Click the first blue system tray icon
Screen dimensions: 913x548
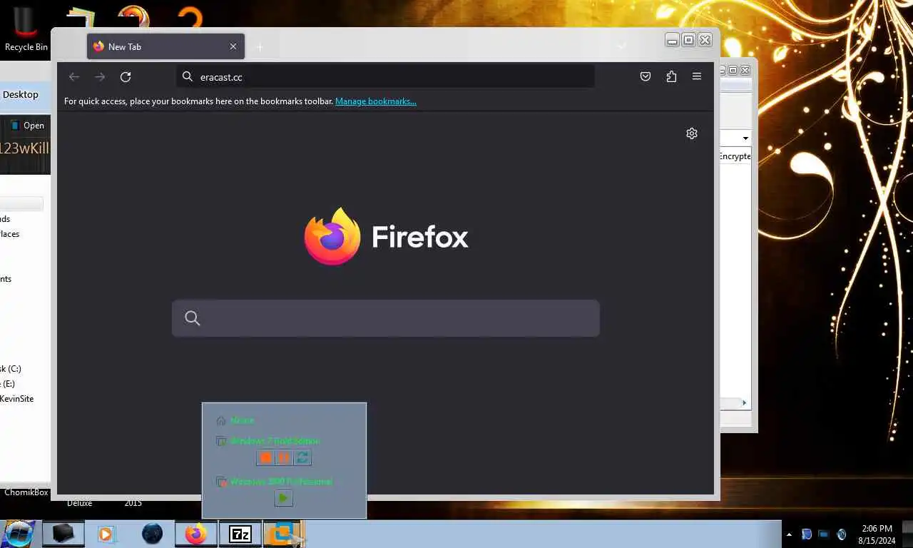click(807, 534)
